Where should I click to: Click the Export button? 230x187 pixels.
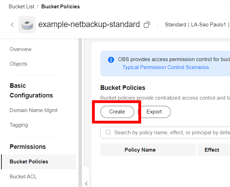click(154, 112)
